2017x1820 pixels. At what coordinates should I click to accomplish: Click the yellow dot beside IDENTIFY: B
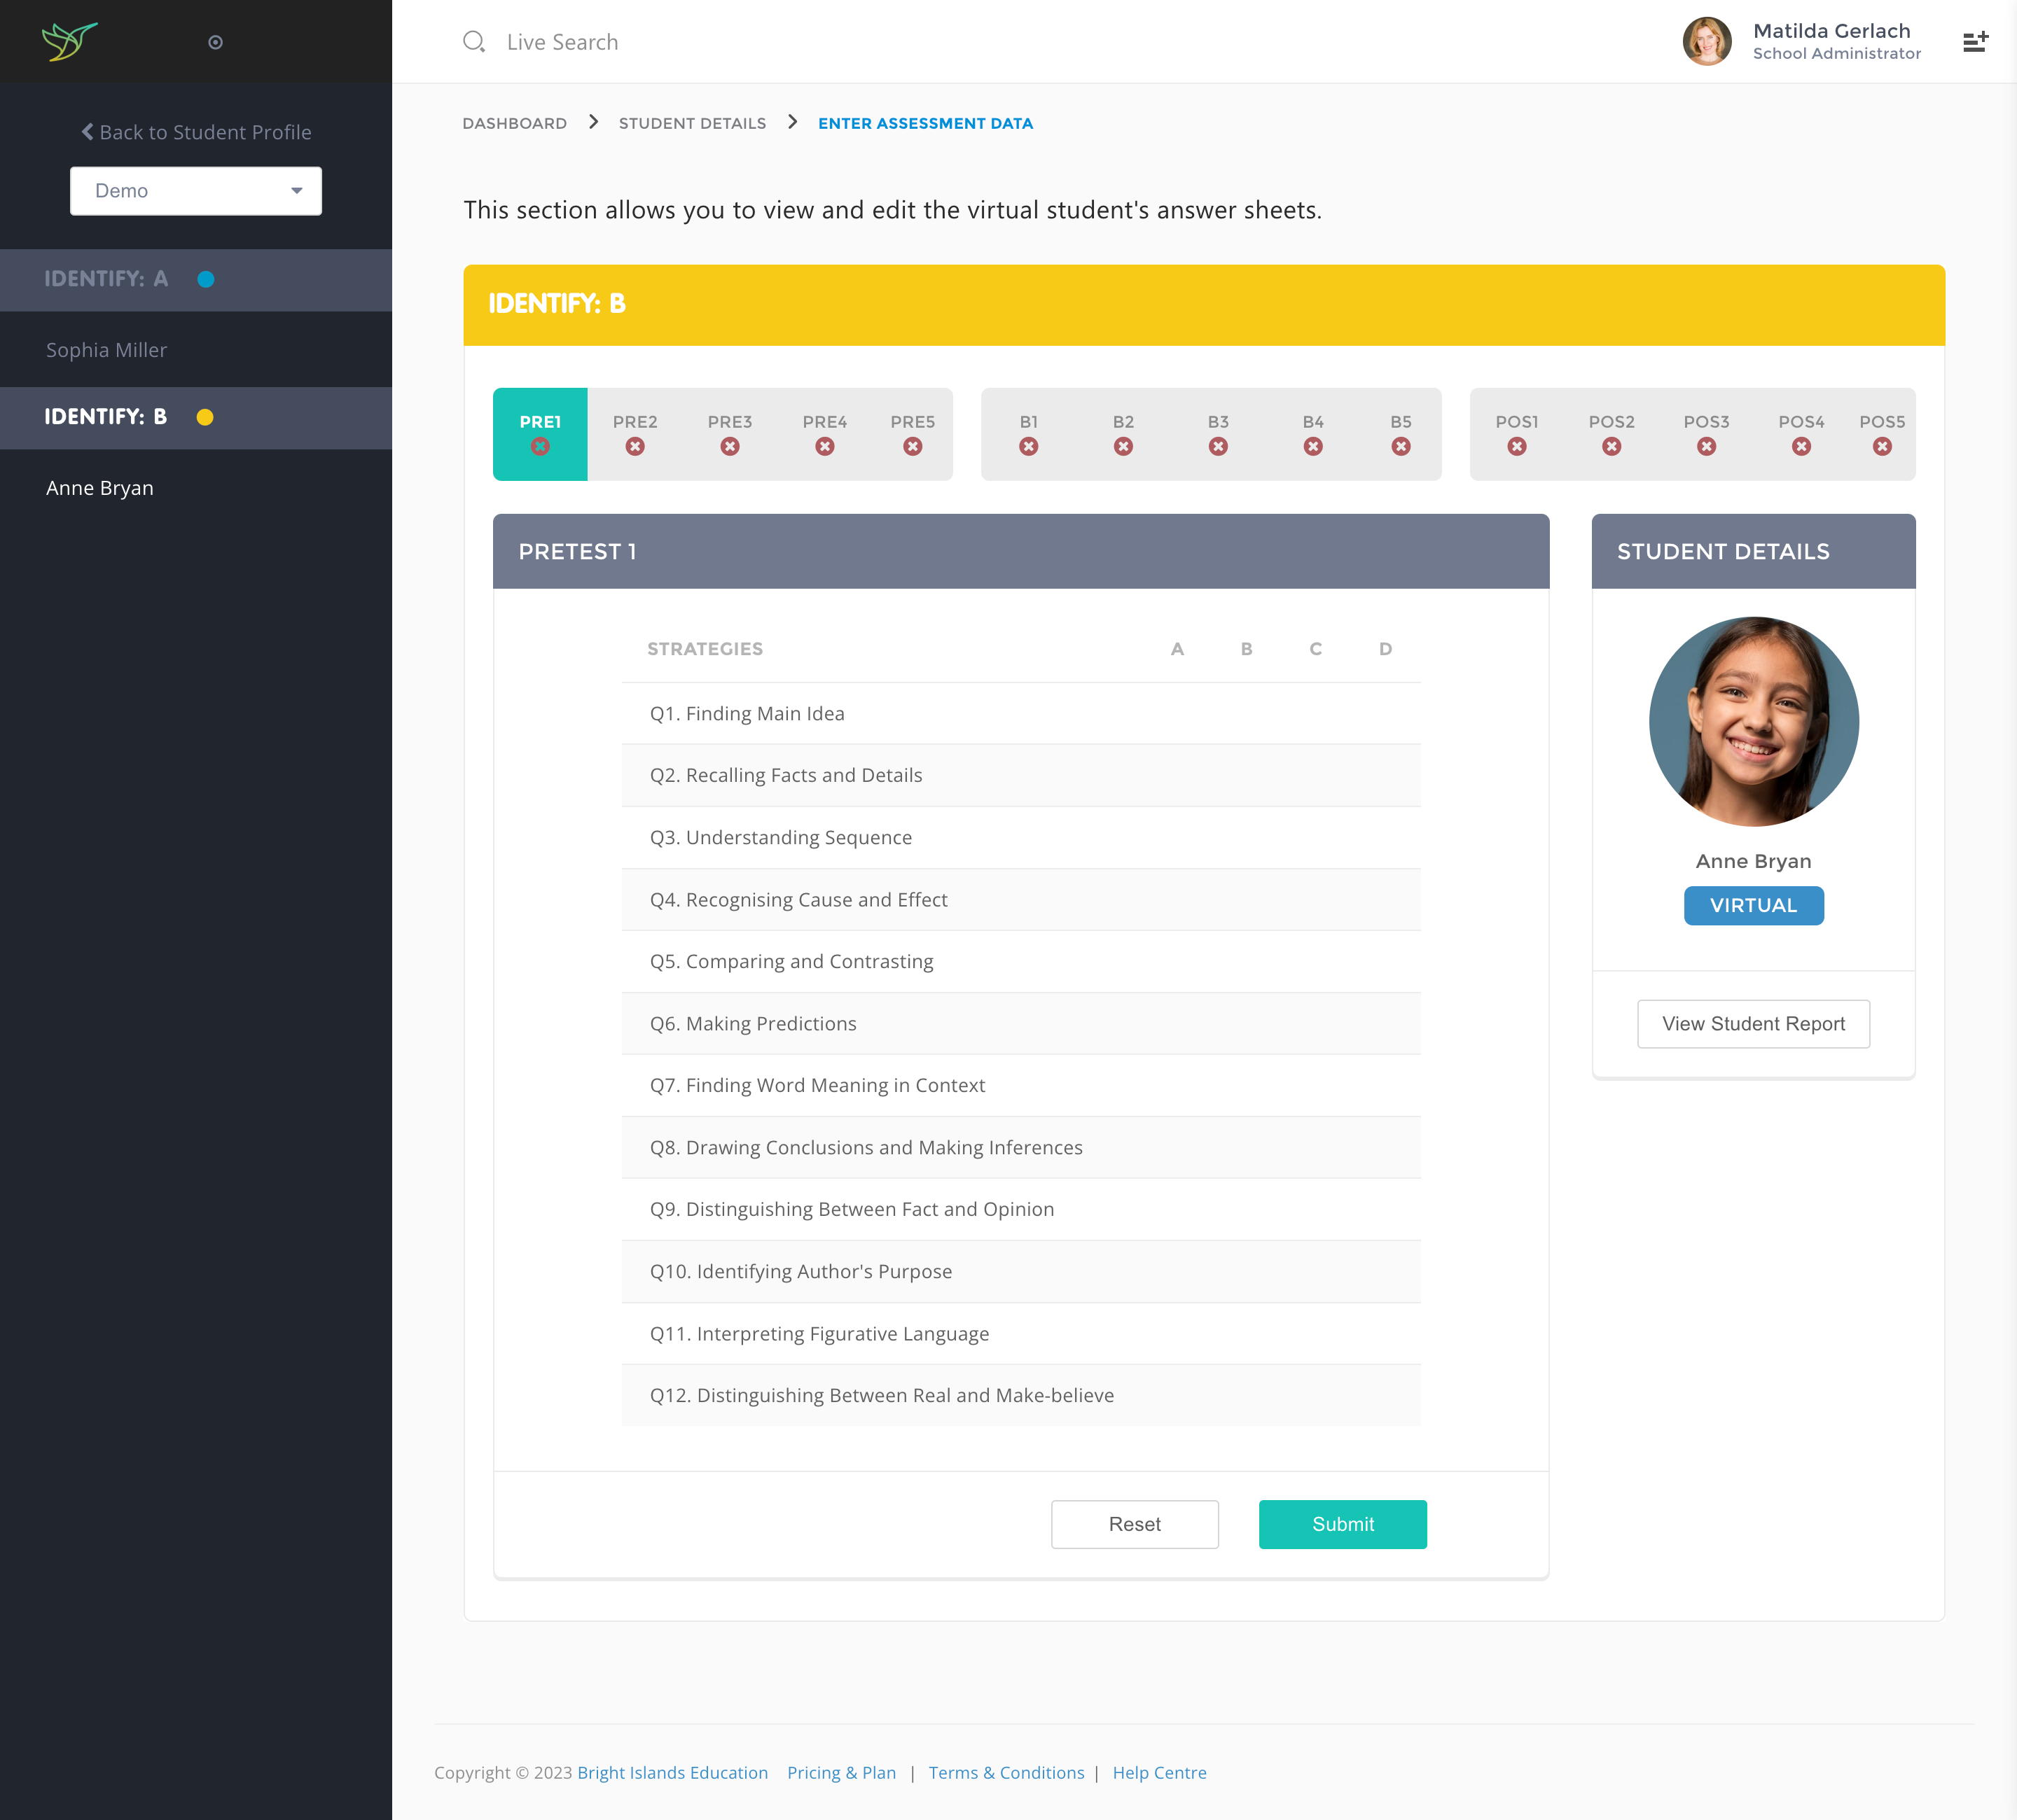pos(205,418)
